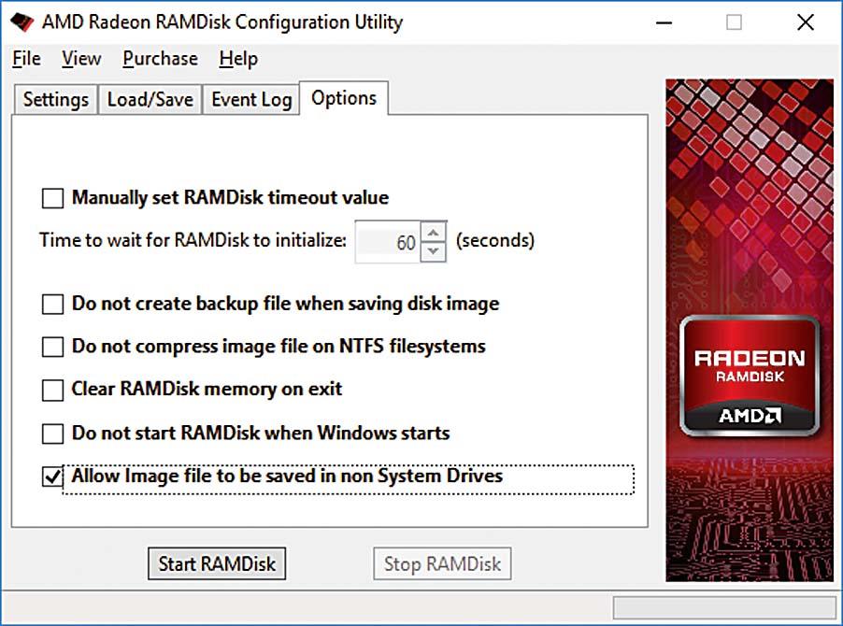Image resolution: width=843 pixels, height=626 pixels.
Task: Decrease timeout with the down spinner arrow
Action: click(433, 250)
